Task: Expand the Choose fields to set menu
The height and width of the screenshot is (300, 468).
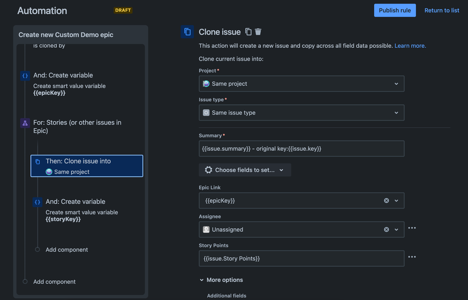Action: (x=245, y=170)
